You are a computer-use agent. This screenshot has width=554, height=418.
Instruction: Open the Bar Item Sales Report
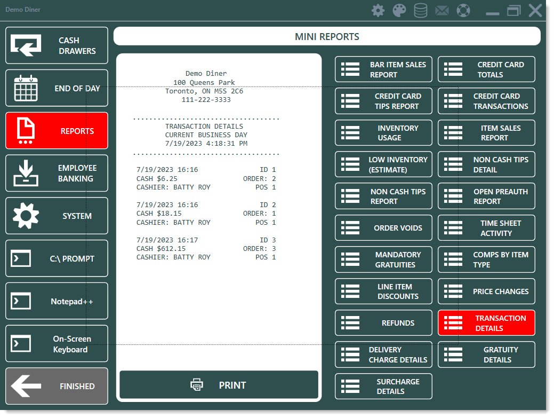[383, 69]
